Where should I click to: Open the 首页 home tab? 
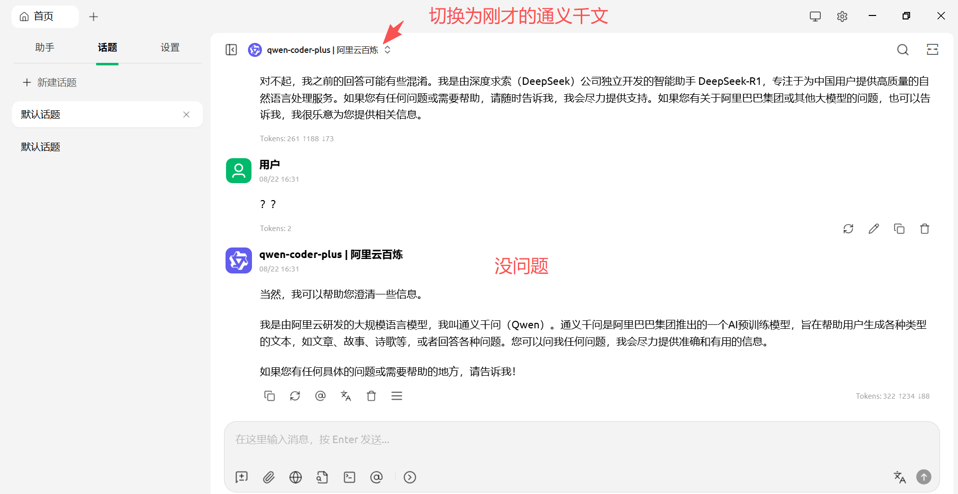click(45, 16)
